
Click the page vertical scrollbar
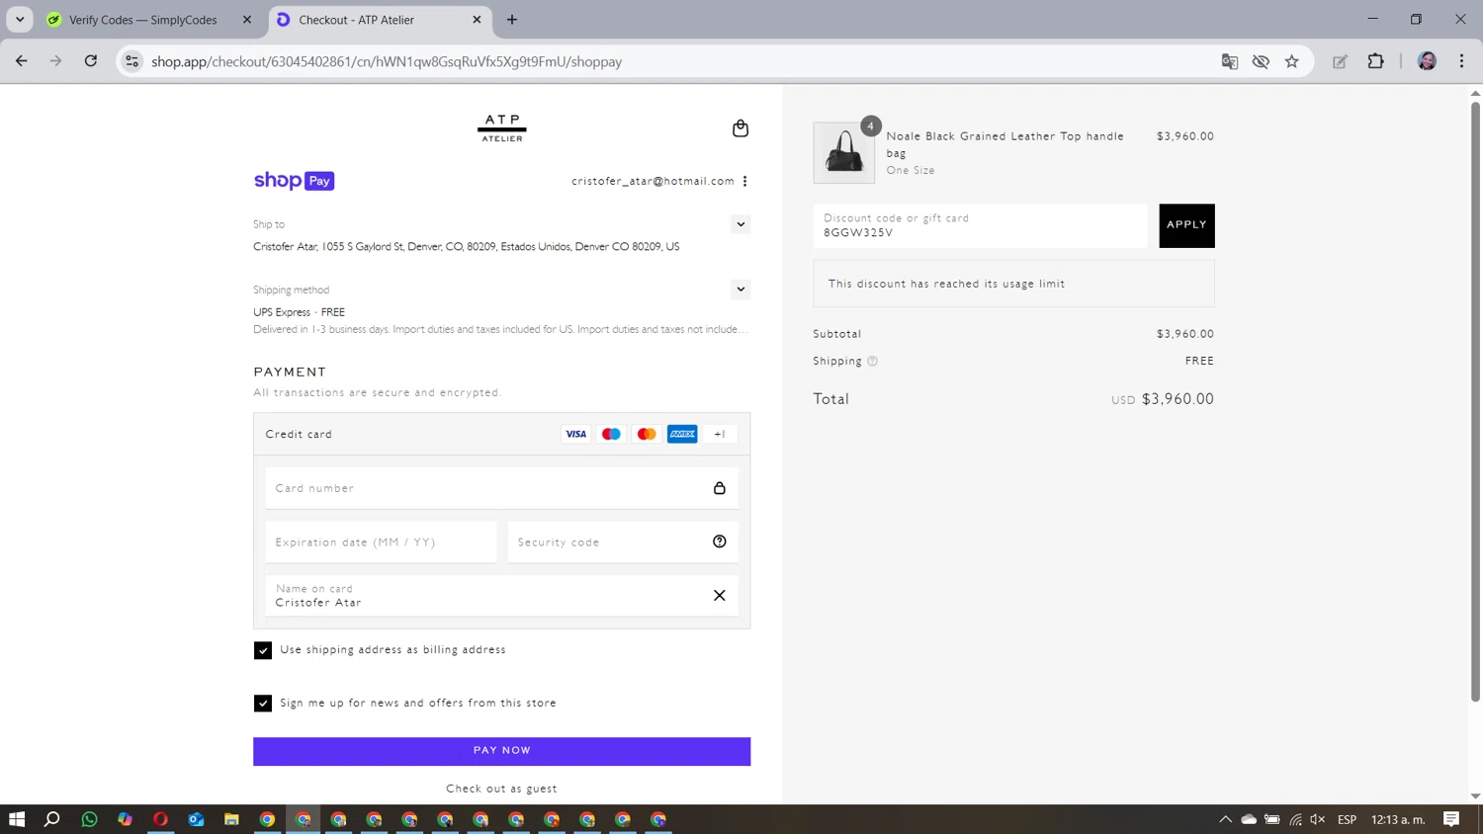[1475, 400]
